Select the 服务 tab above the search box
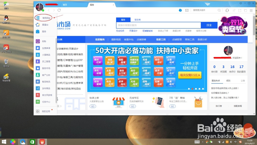The height and width of the screenshot is (145, 257). click(123, 20)
